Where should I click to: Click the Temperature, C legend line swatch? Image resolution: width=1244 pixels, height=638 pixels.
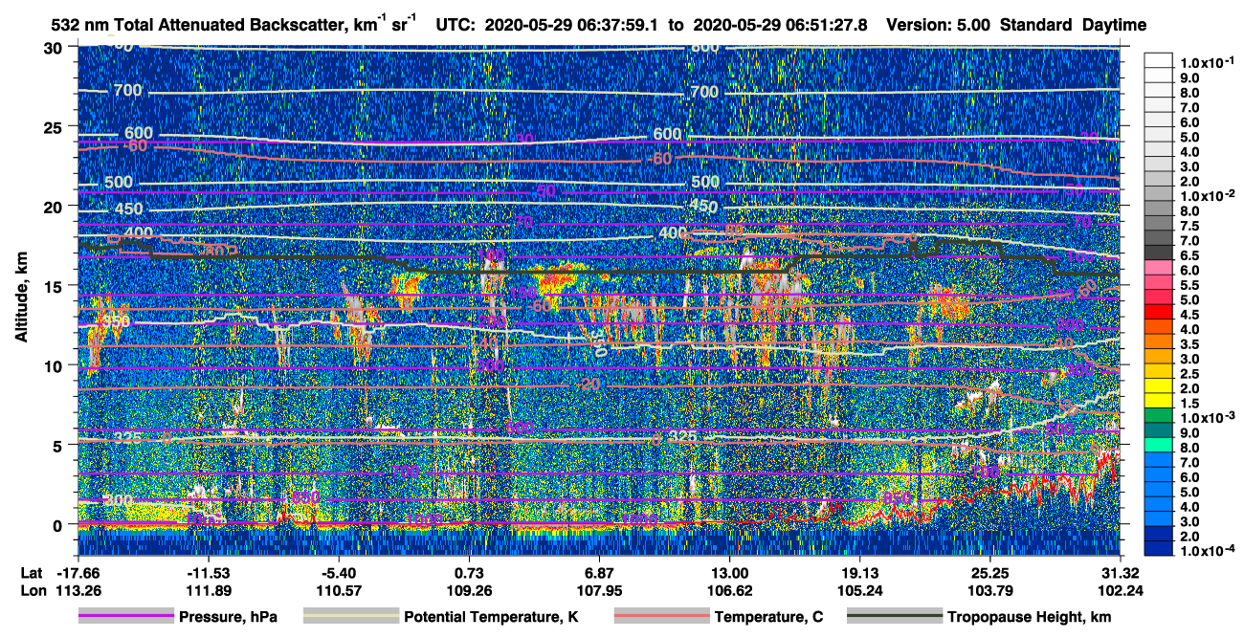pos(661,617)
